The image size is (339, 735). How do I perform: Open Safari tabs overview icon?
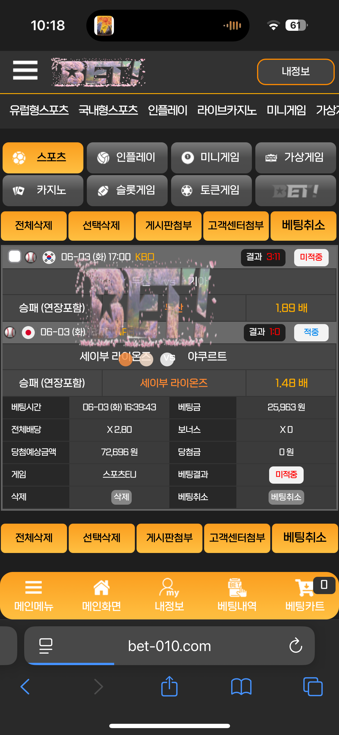(313, 687)
